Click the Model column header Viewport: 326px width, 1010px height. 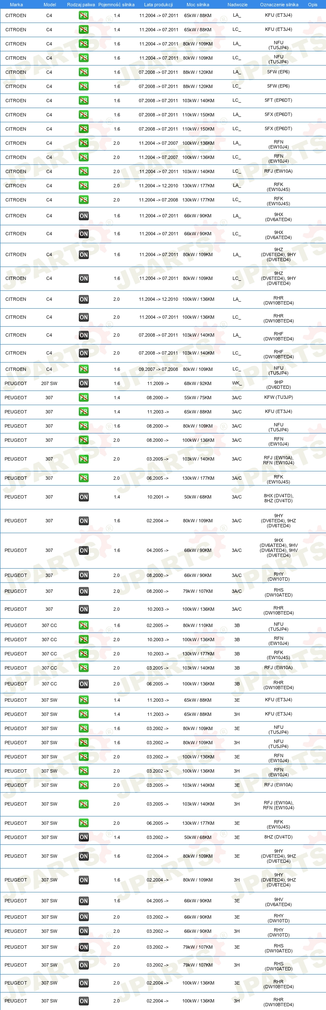(50, 5)
